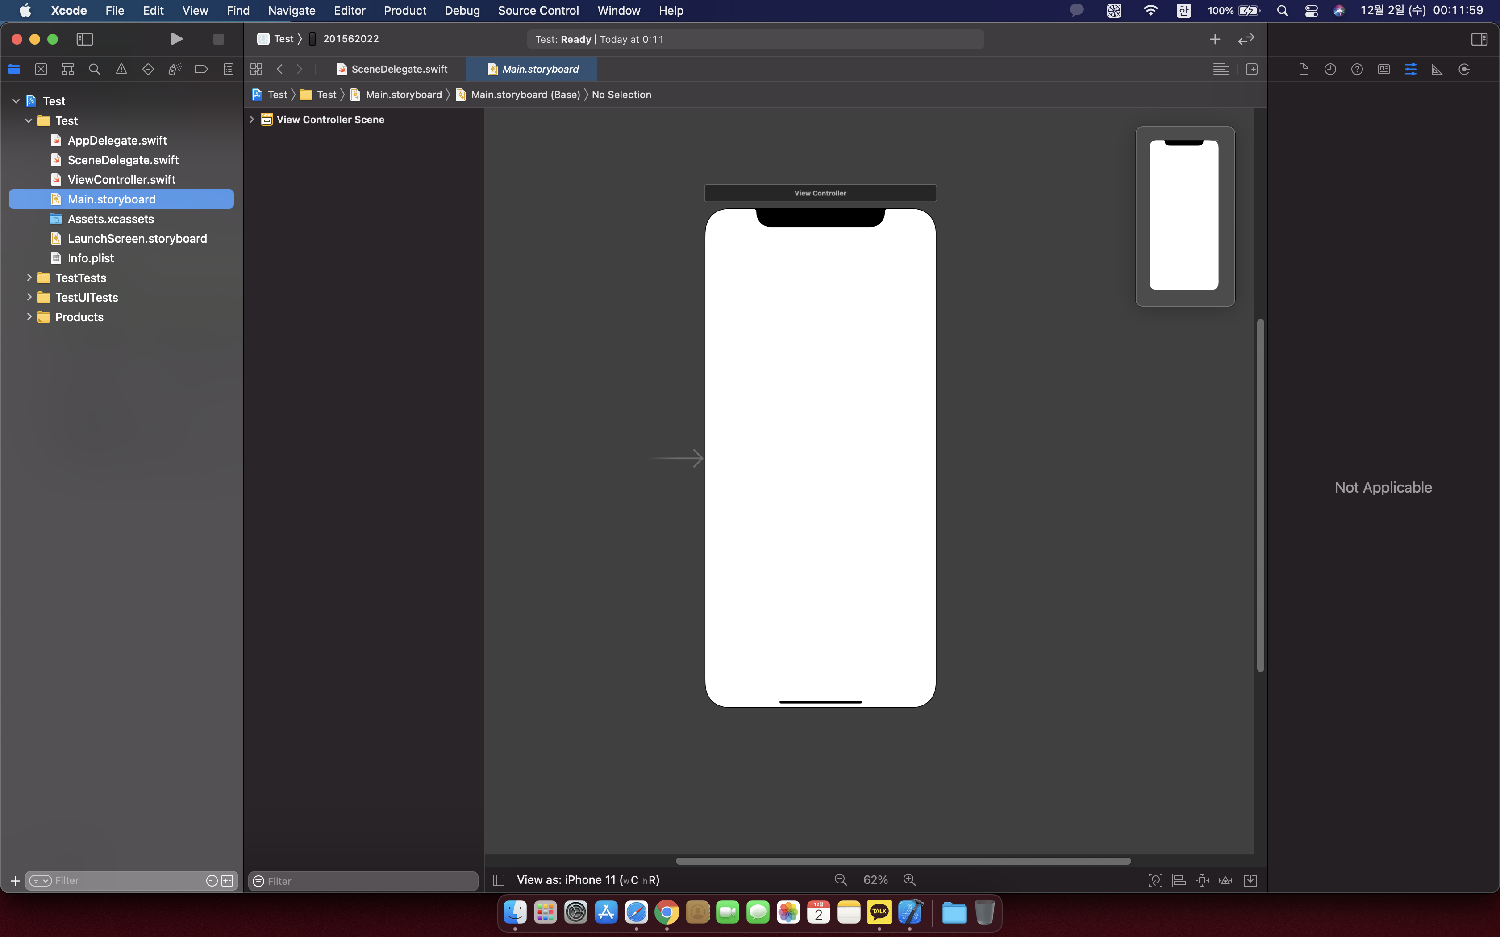Open the Product menu
This screenshot has height=937, width=1500.
pyautogui.click(x=405, y=11)
